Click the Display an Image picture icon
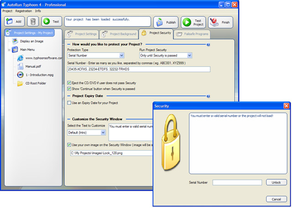The width and height of the screenshot is (292, 208). (x=15, y=41)
